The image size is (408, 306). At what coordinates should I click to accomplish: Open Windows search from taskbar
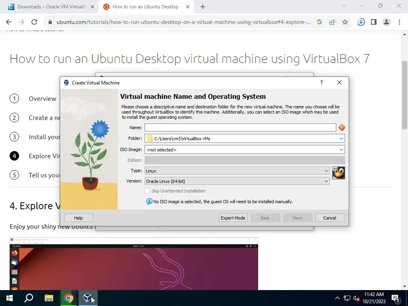click(x=29, y=298)
